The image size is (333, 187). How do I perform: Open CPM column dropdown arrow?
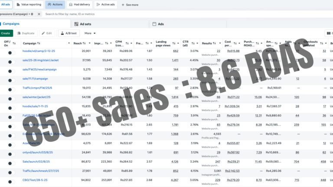(x=131, y=43)
